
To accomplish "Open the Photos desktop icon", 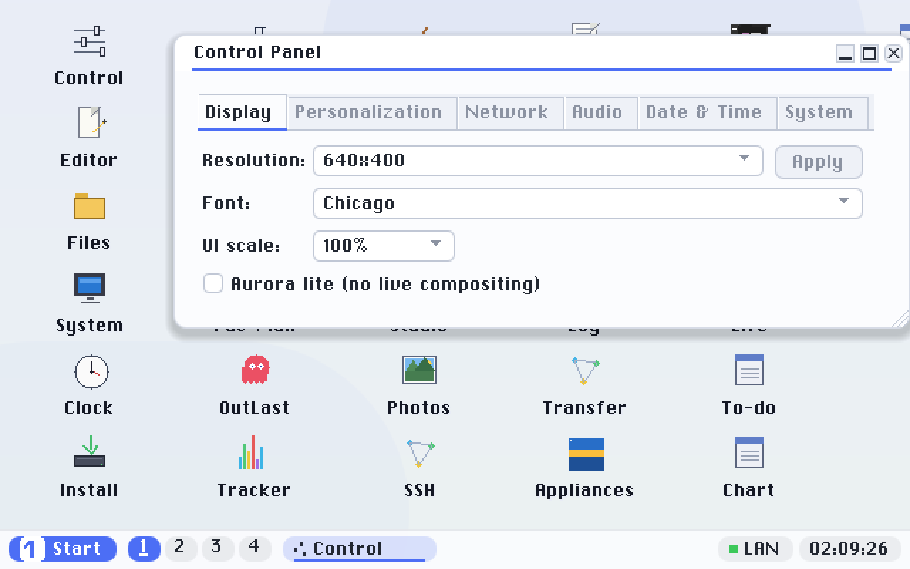I will (x=419, y=386).
